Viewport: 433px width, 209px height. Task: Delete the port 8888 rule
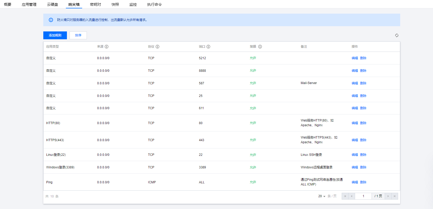tap(363, 71)
